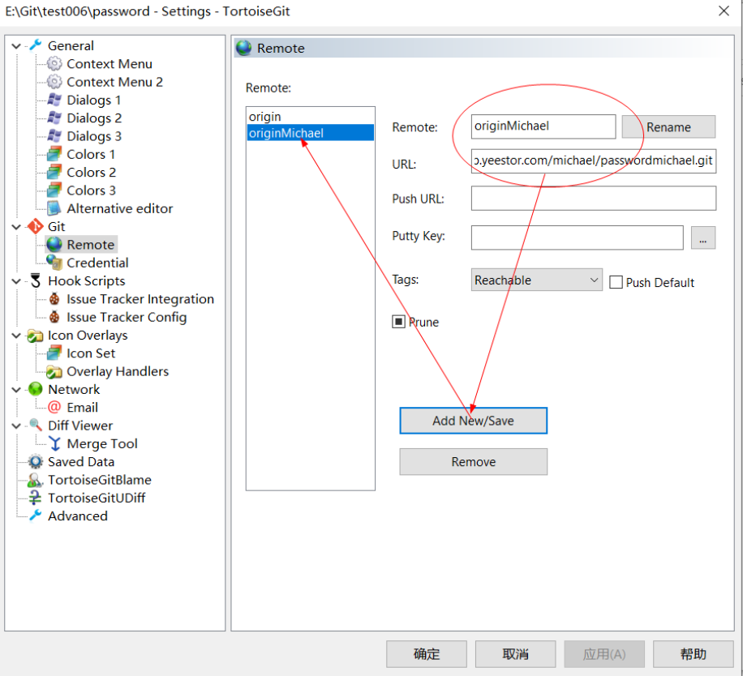Screen dimensions: 743x676
Task: Click the Remove button
Action: point(473,461)
